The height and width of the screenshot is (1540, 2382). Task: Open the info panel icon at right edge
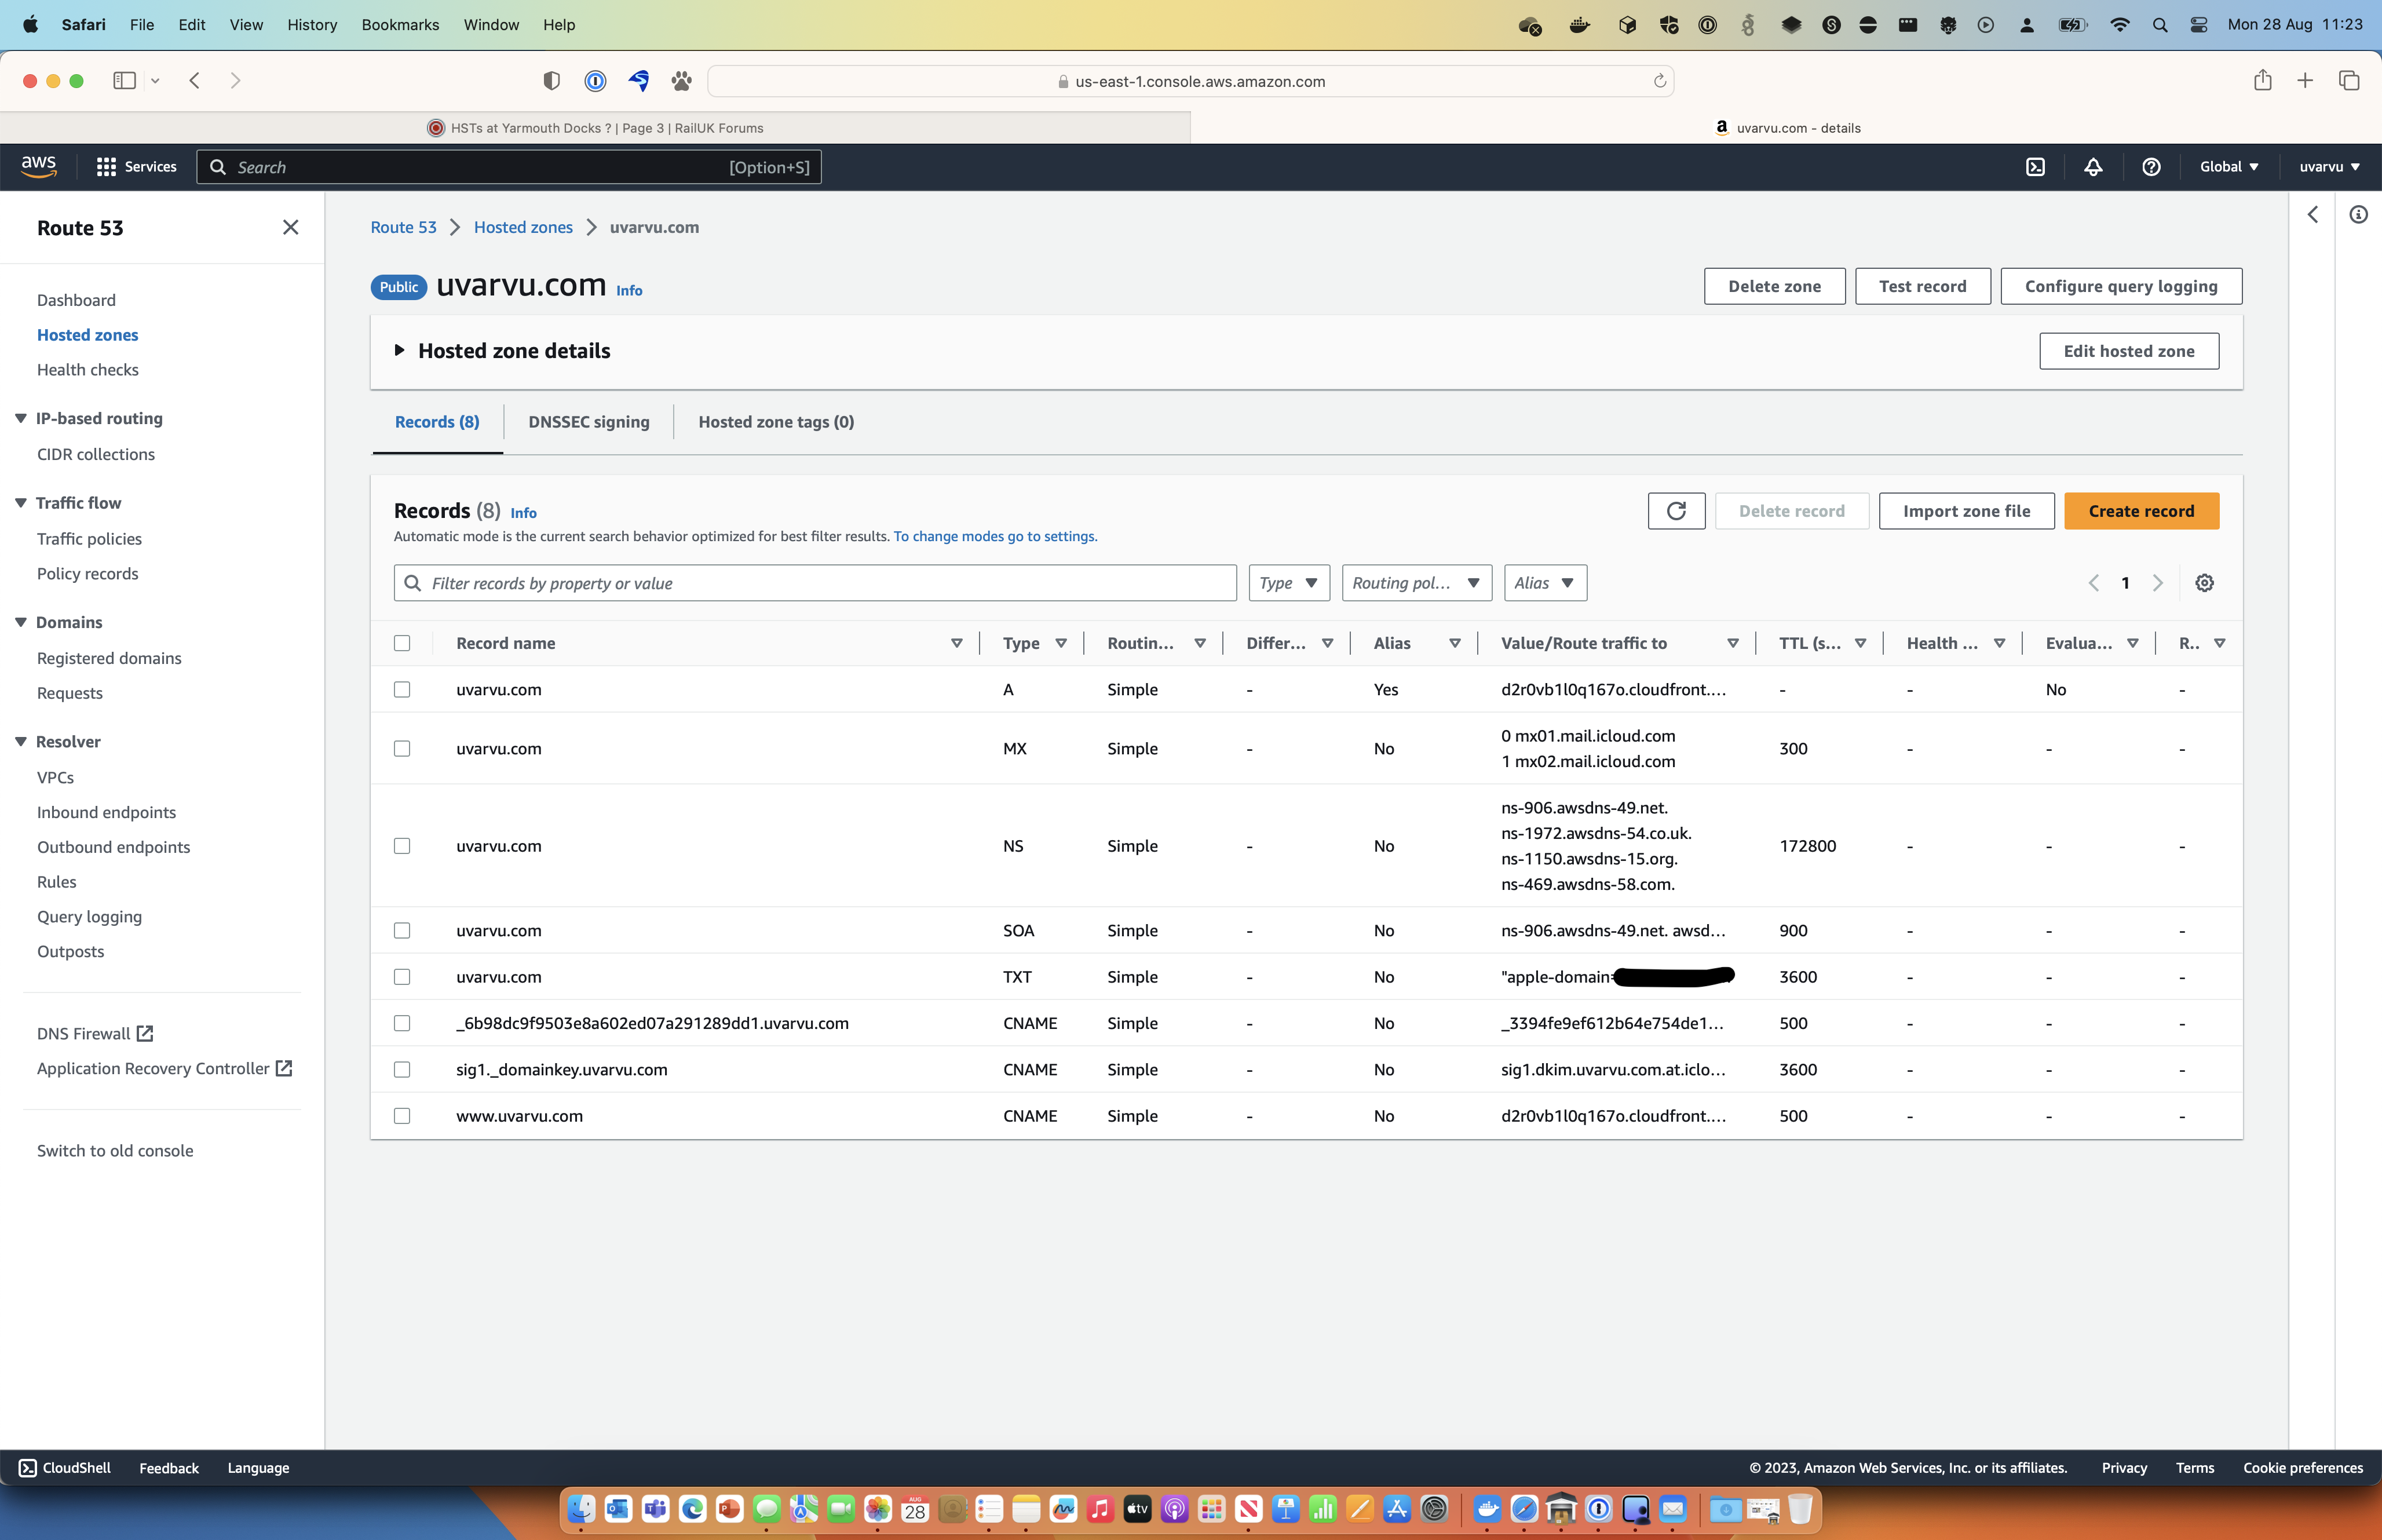point(2358,214)
